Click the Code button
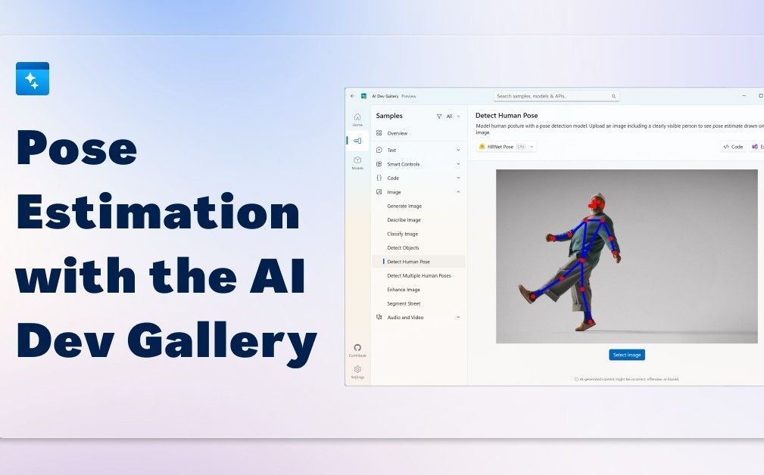This screenshot has width=764, height=475. click(733, 147)
